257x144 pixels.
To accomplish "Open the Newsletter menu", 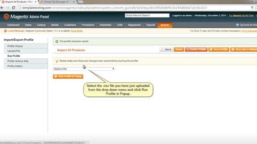I will 106,25.
